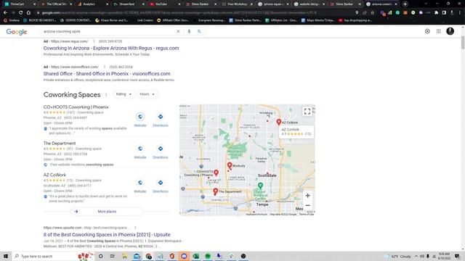465x261 pixels.
Task: Switch to the ThriveCart tab
Action: [19, 4]
